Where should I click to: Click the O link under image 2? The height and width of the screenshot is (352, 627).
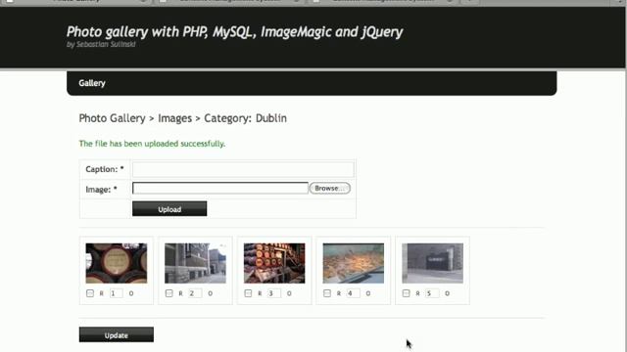click(x=211, y=293)
